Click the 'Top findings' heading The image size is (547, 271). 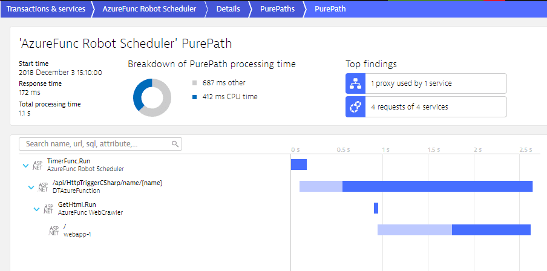pos(371,64)
